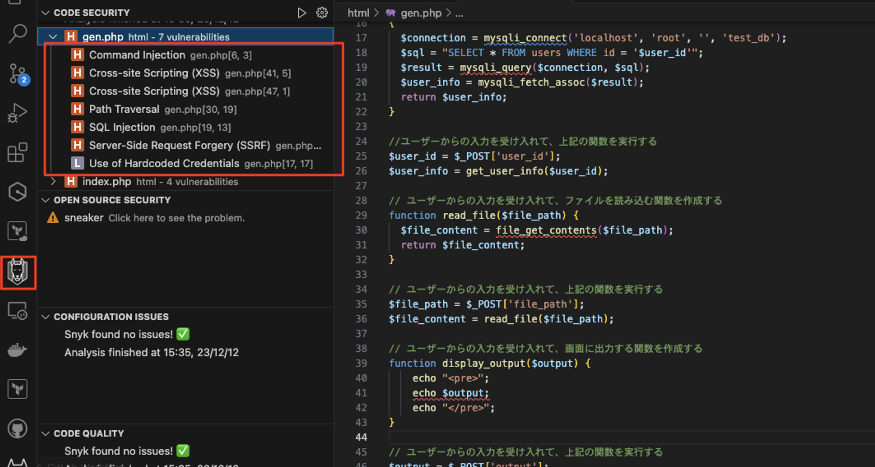Open the Extensions view

pos(17,152)
